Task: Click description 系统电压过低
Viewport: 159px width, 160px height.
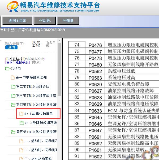Action: click(x=122, y=71)
